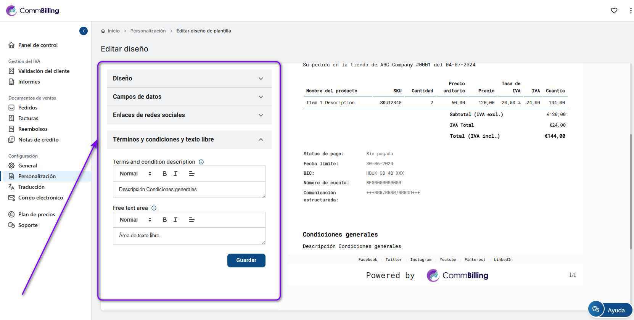Collapse the sidebar with the arrow button
634x320 pixels.
pyautogui.click(x=84, y=31)
